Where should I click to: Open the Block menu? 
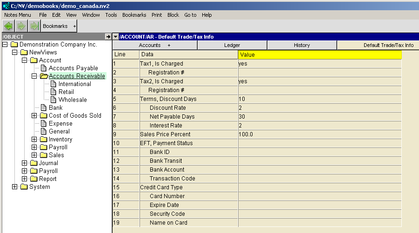click(173, 15)
